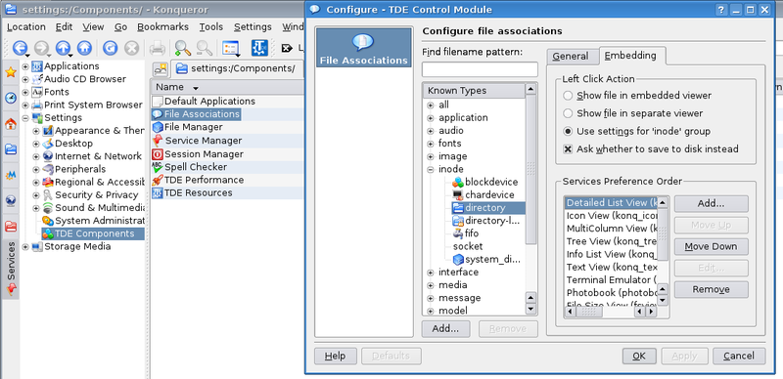The width and height of the screenshot is (783, 379).
Task: Click the Move Down button
Action: click(712, 246)
